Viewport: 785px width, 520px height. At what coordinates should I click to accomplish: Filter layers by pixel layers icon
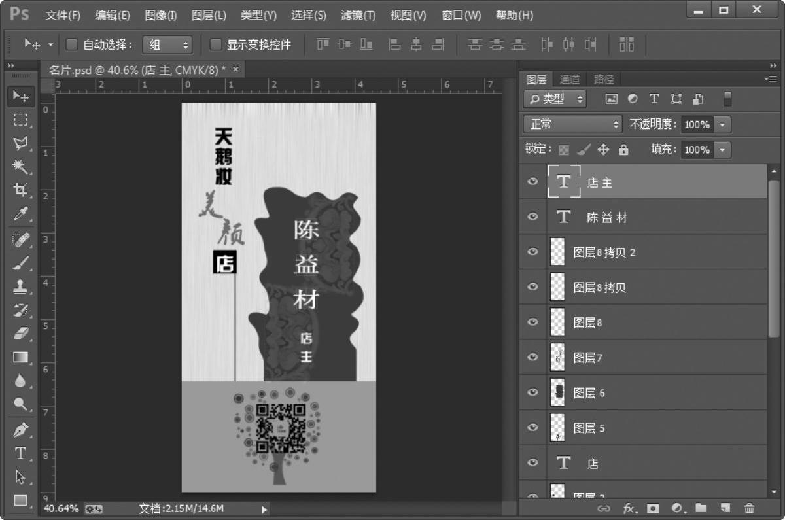(612, 99)
